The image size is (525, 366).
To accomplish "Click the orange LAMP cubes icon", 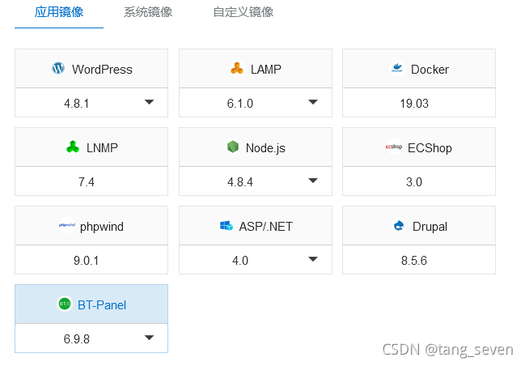I will coord(237,68).
